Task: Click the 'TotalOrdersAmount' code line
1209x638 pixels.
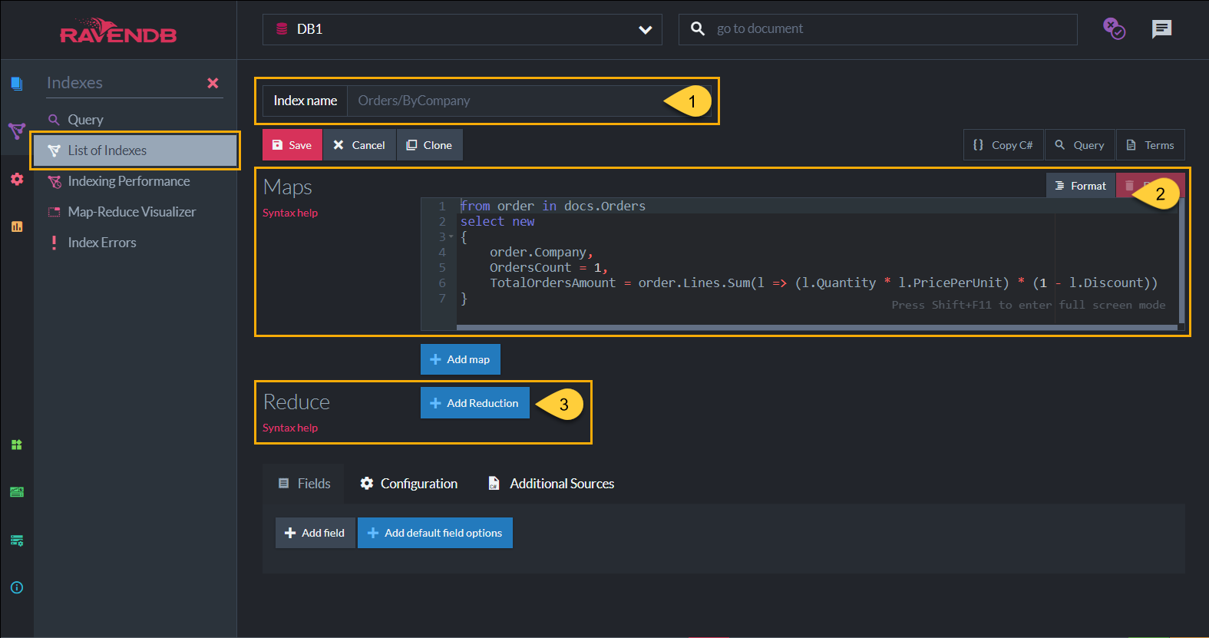Action: [824, 283]
